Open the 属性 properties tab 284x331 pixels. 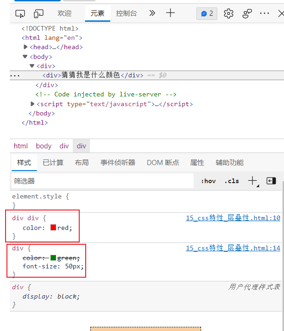[197, 163]
